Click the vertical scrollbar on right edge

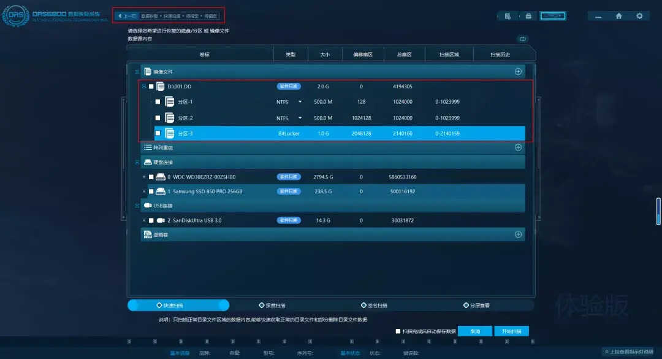coord(658,210)
